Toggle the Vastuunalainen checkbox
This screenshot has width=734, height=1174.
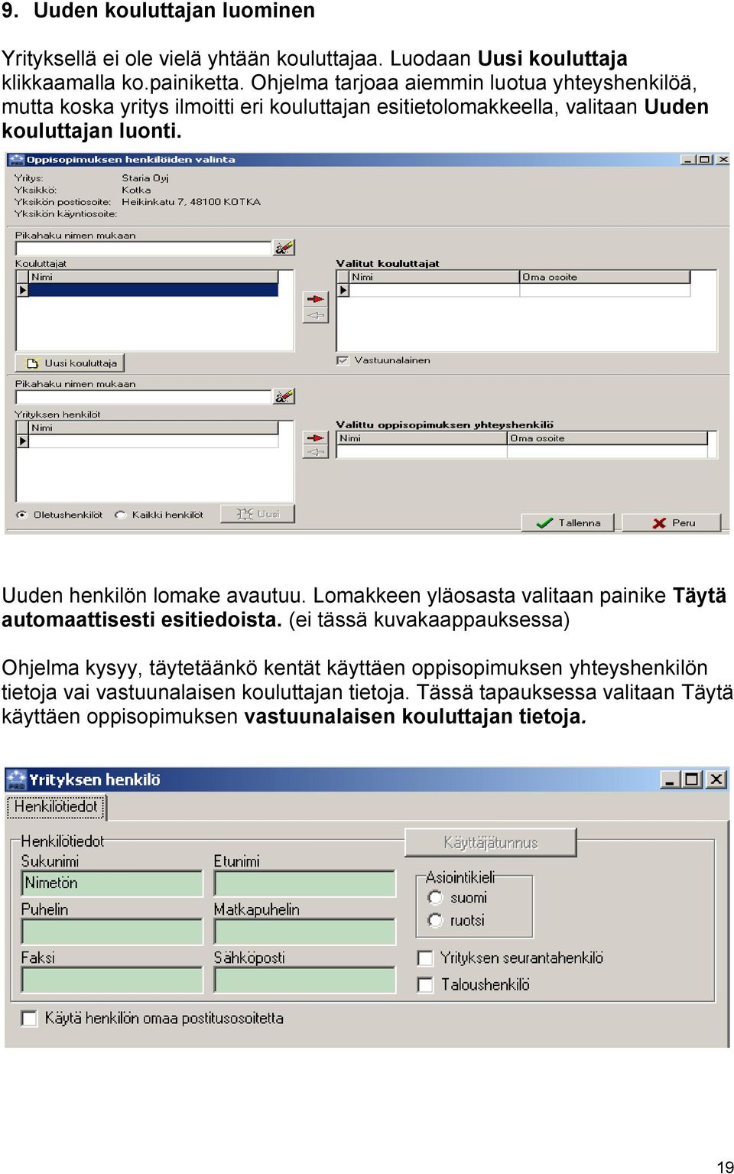point(343,360)
